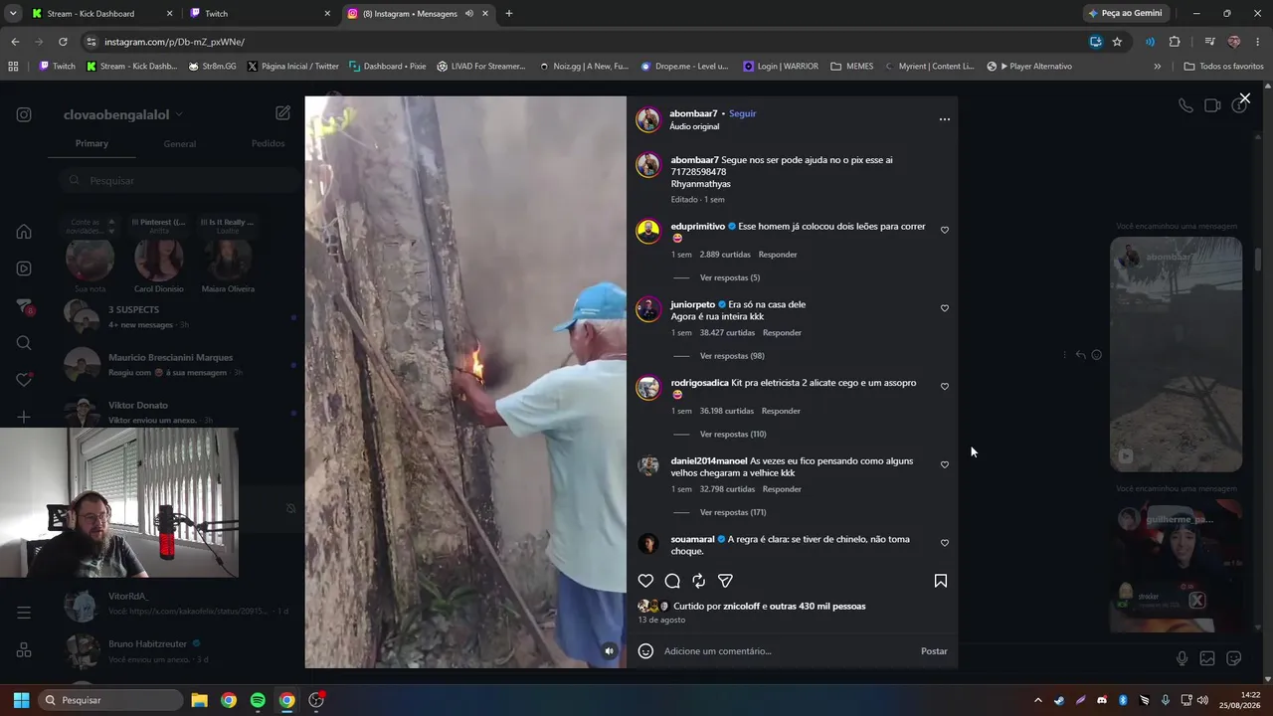Follow abombaar7 via Seguir

[743, 113]
